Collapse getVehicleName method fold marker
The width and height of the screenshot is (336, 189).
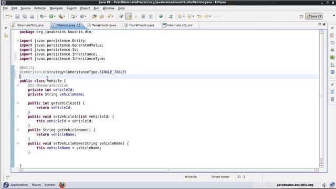click(x=18, y=130)
